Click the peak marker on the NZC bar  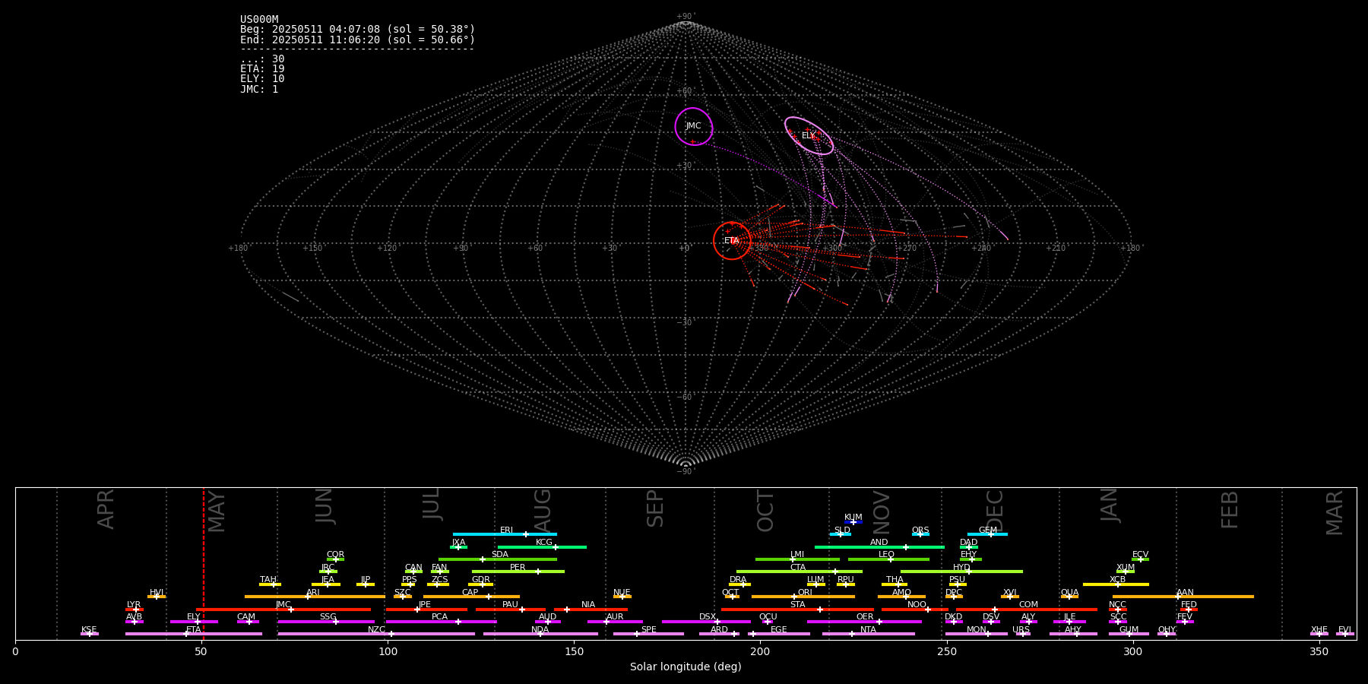[391, 634]
